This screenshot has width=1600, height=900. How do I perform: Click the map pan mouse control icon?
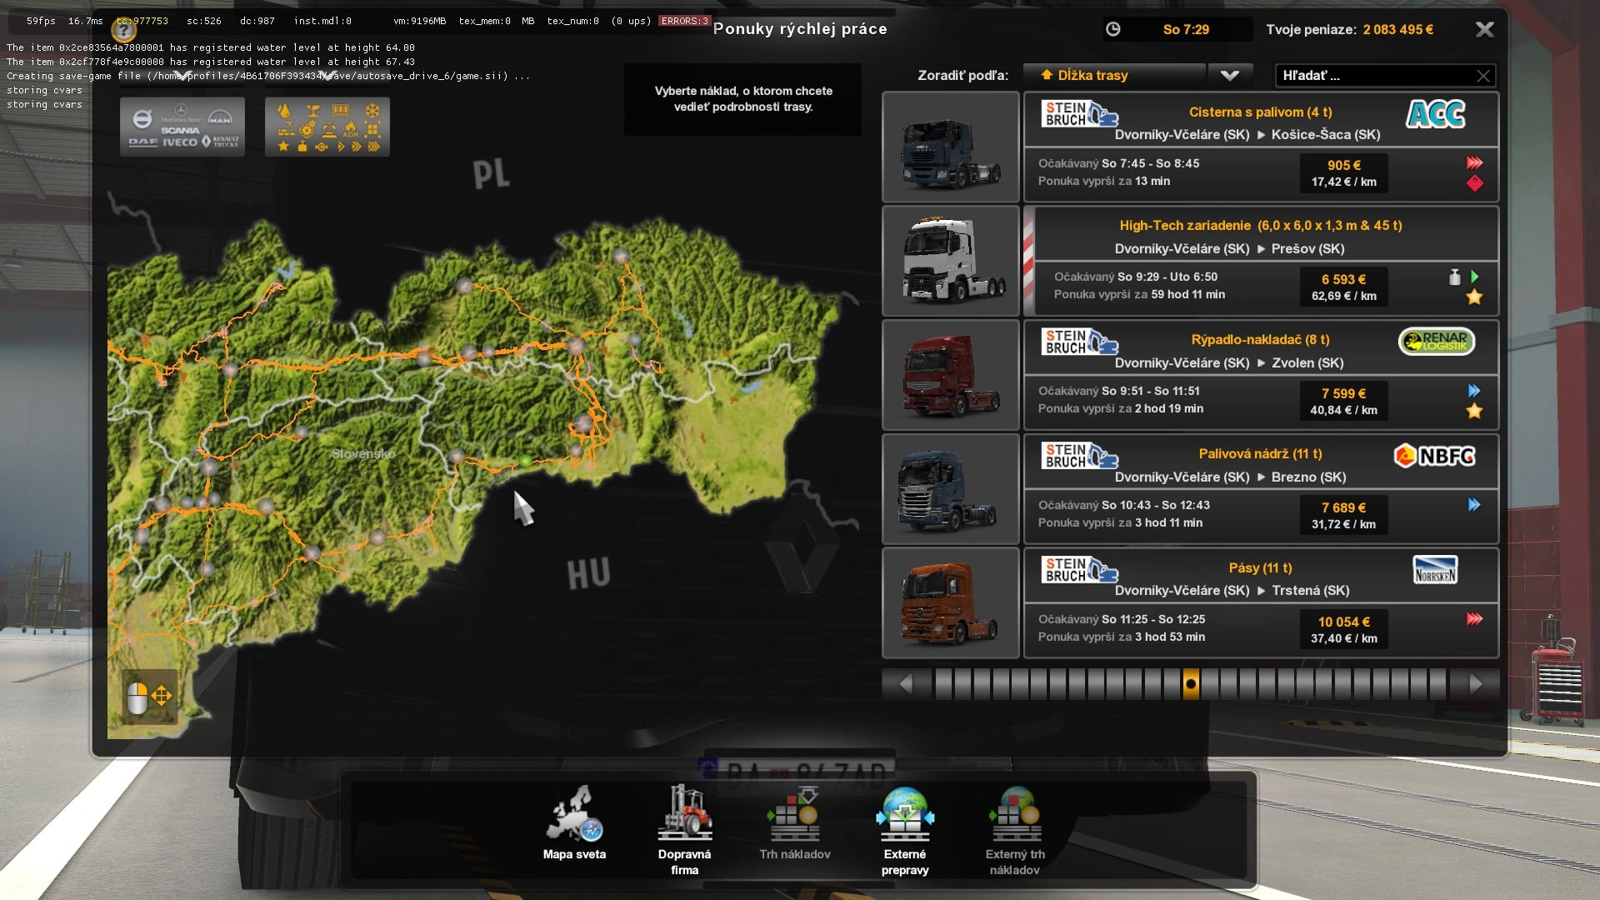[149, 697]
